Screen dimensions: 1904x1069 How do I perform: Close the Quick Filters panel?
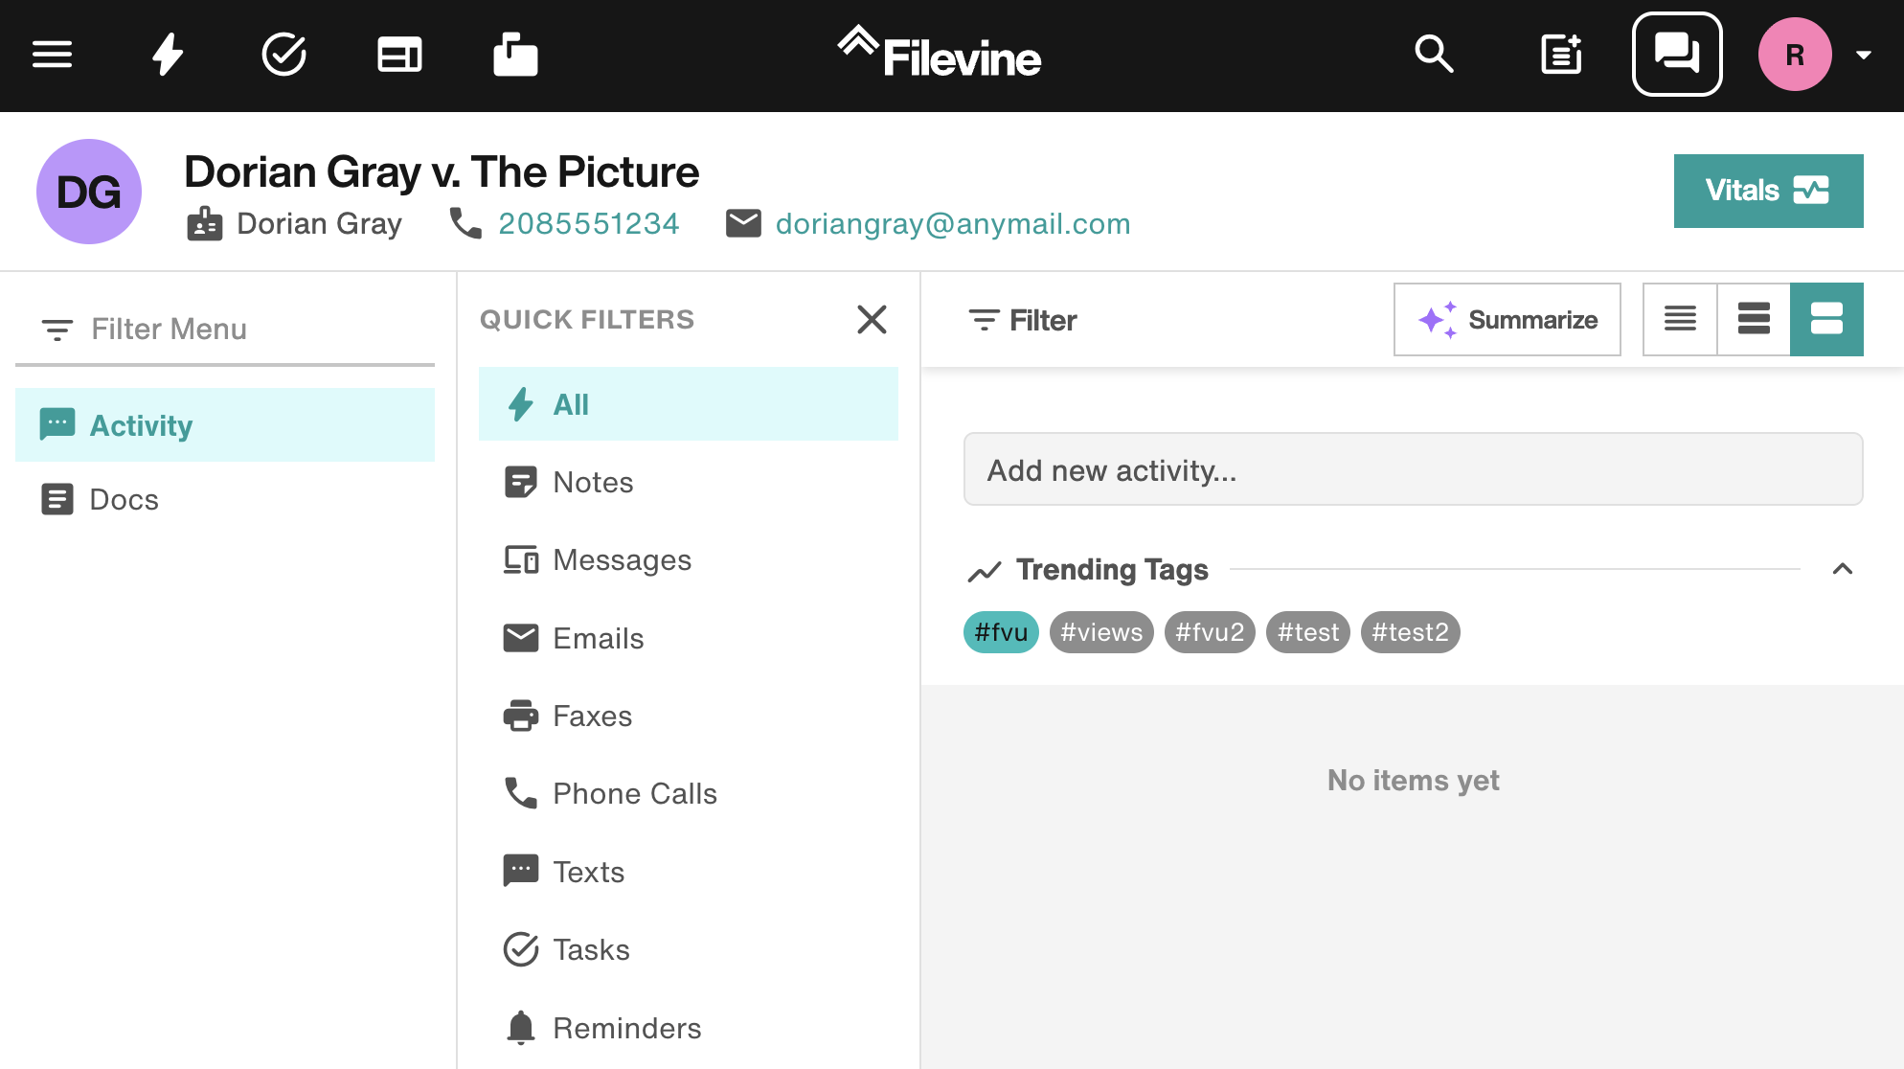pyautogui.click(x=872, y=319)
